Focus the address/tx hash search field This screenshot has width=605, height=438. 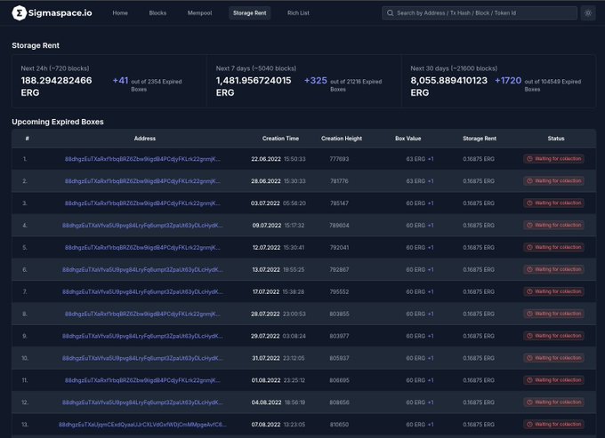click(x=480, y=13)
